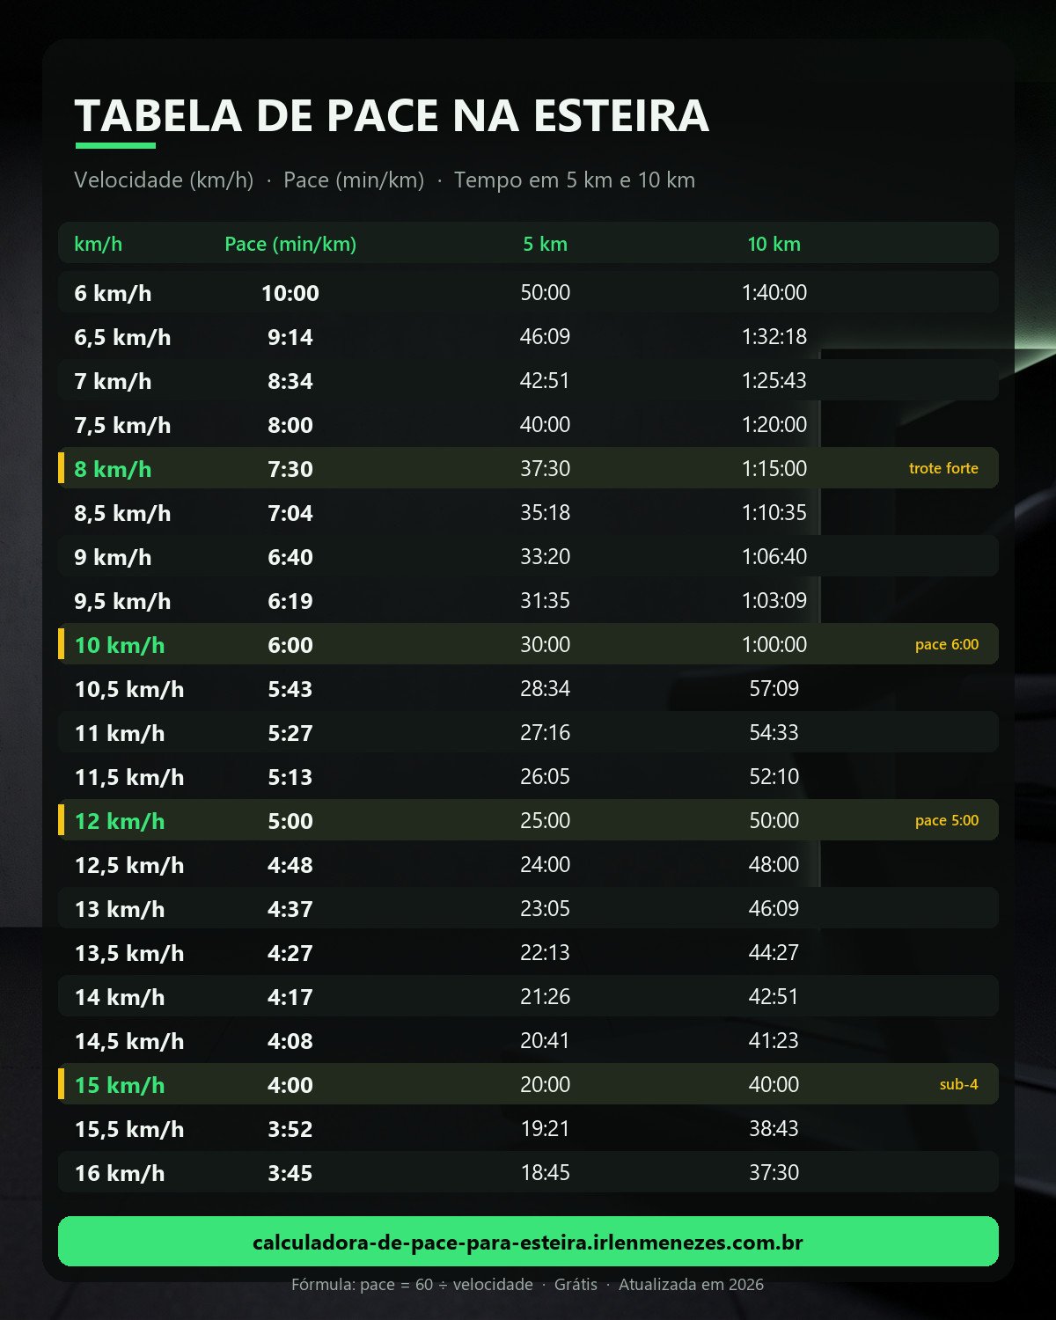The image size is (1056, 1320).
Task: Click the footer formula text
Action: [x=412, y=1284]
